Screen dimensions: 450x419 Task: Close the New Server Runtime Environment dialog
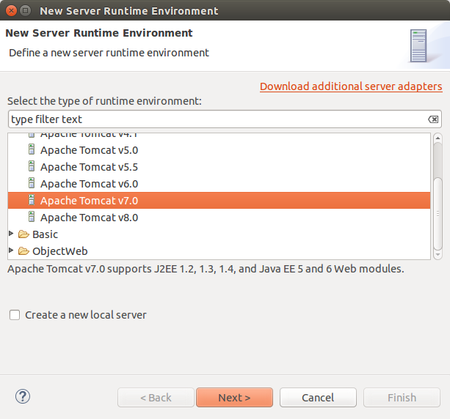(10, 11)
